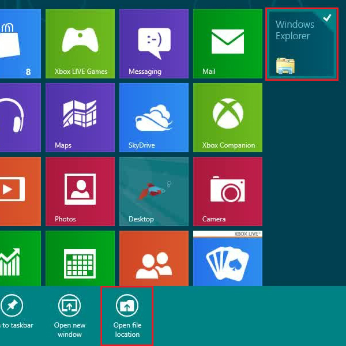This screenshot has width=346, height=346.
Task: Click Open file location button
Action: (x=127, y=315)
